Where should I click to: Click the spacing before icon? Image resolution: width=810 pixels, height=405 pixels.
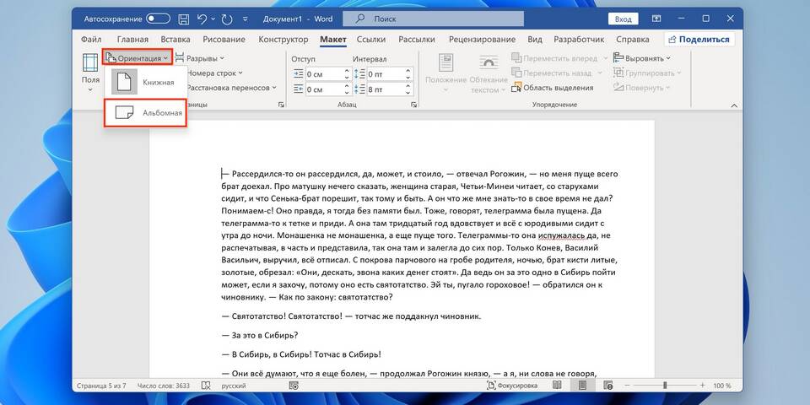(359, 74)
